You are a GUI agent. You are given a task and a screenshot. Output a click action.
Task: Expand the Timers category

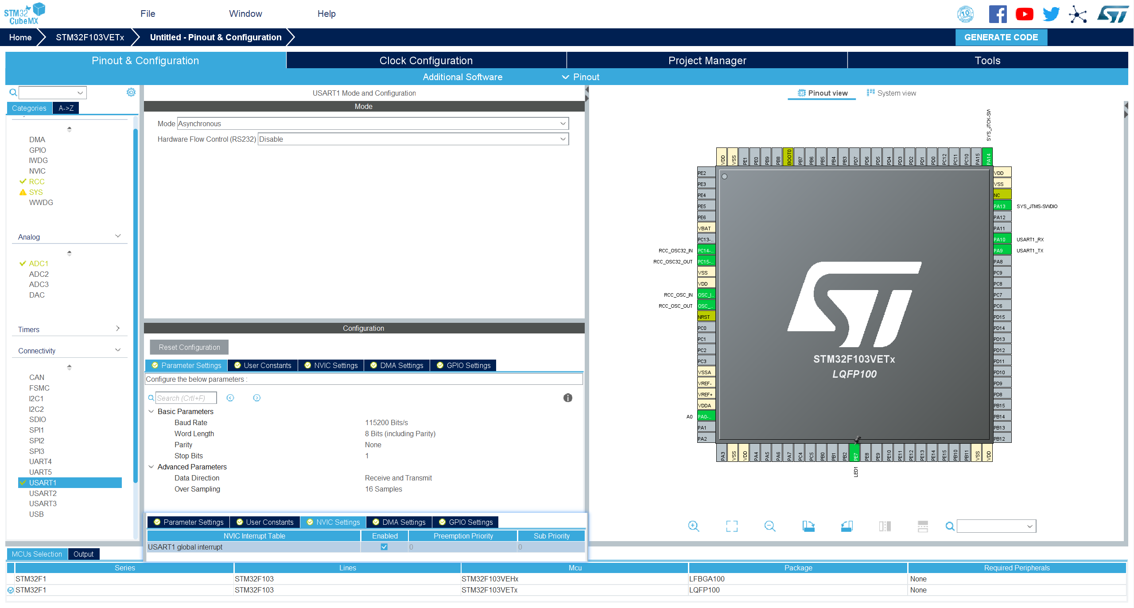(117, 329)
